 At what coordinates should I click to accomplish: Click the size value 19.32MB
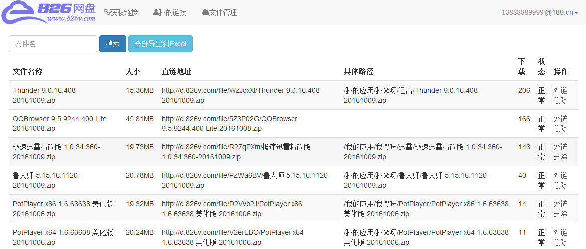coord(140,204)
